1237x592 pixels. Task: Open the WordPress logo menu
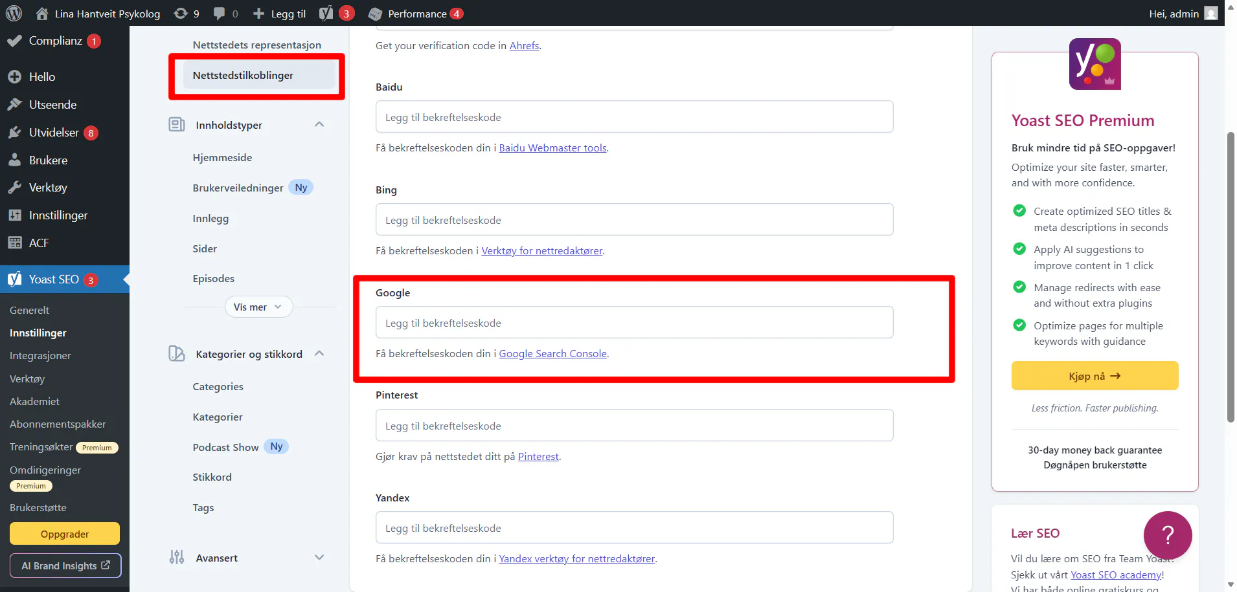(14, 13)
